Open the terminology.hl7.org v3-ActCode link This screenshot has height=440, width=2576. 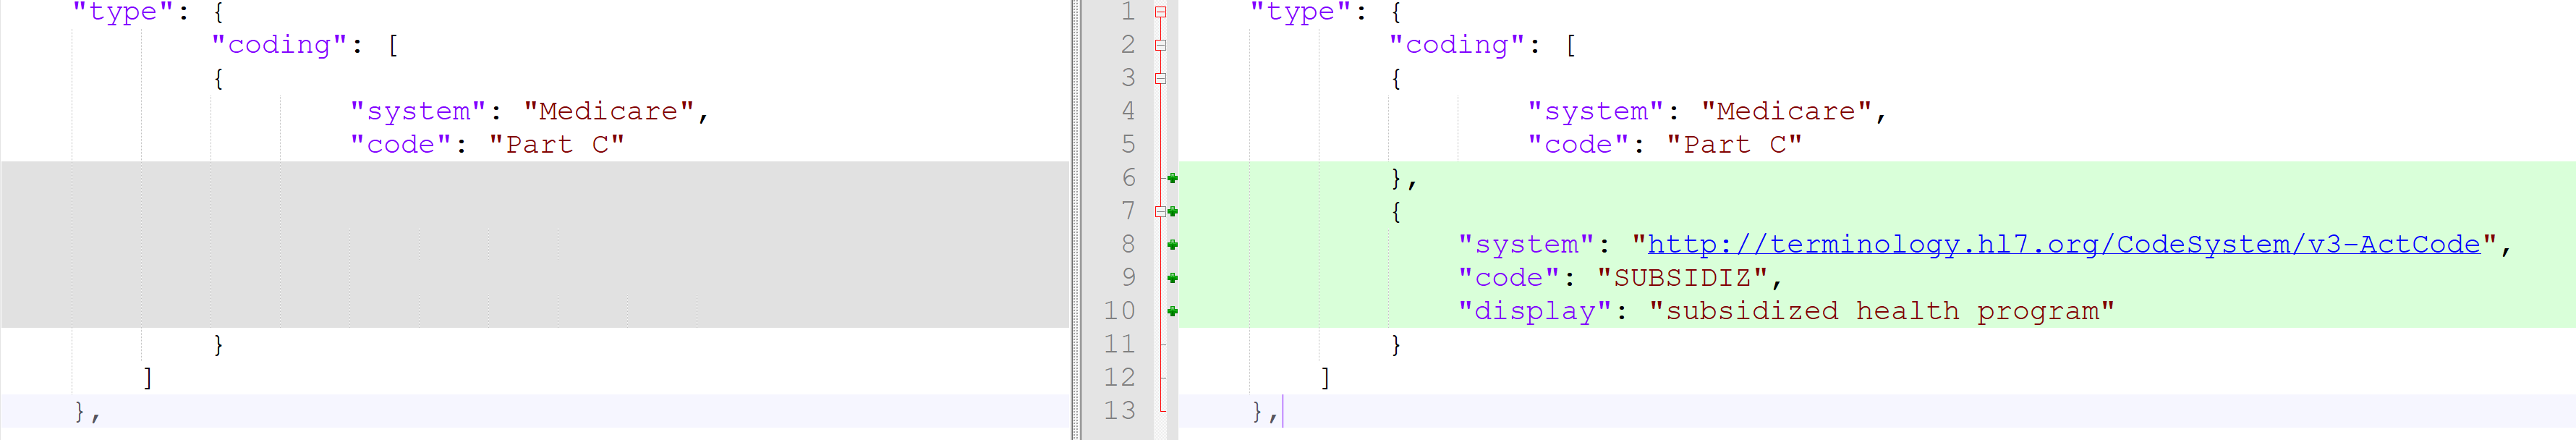click(2063, 245)
